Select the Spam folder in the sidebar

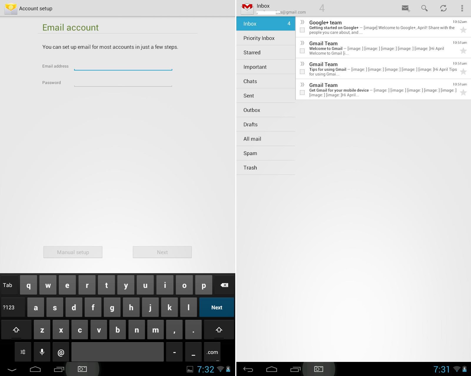pyautogui.click(x=250, y=153)
